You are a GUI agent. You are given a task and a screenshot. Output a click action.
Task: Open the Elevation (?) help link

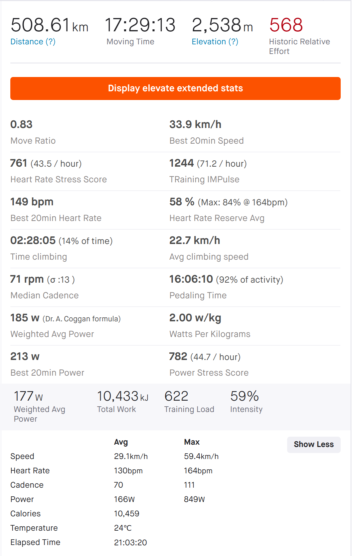pos(215,42)
